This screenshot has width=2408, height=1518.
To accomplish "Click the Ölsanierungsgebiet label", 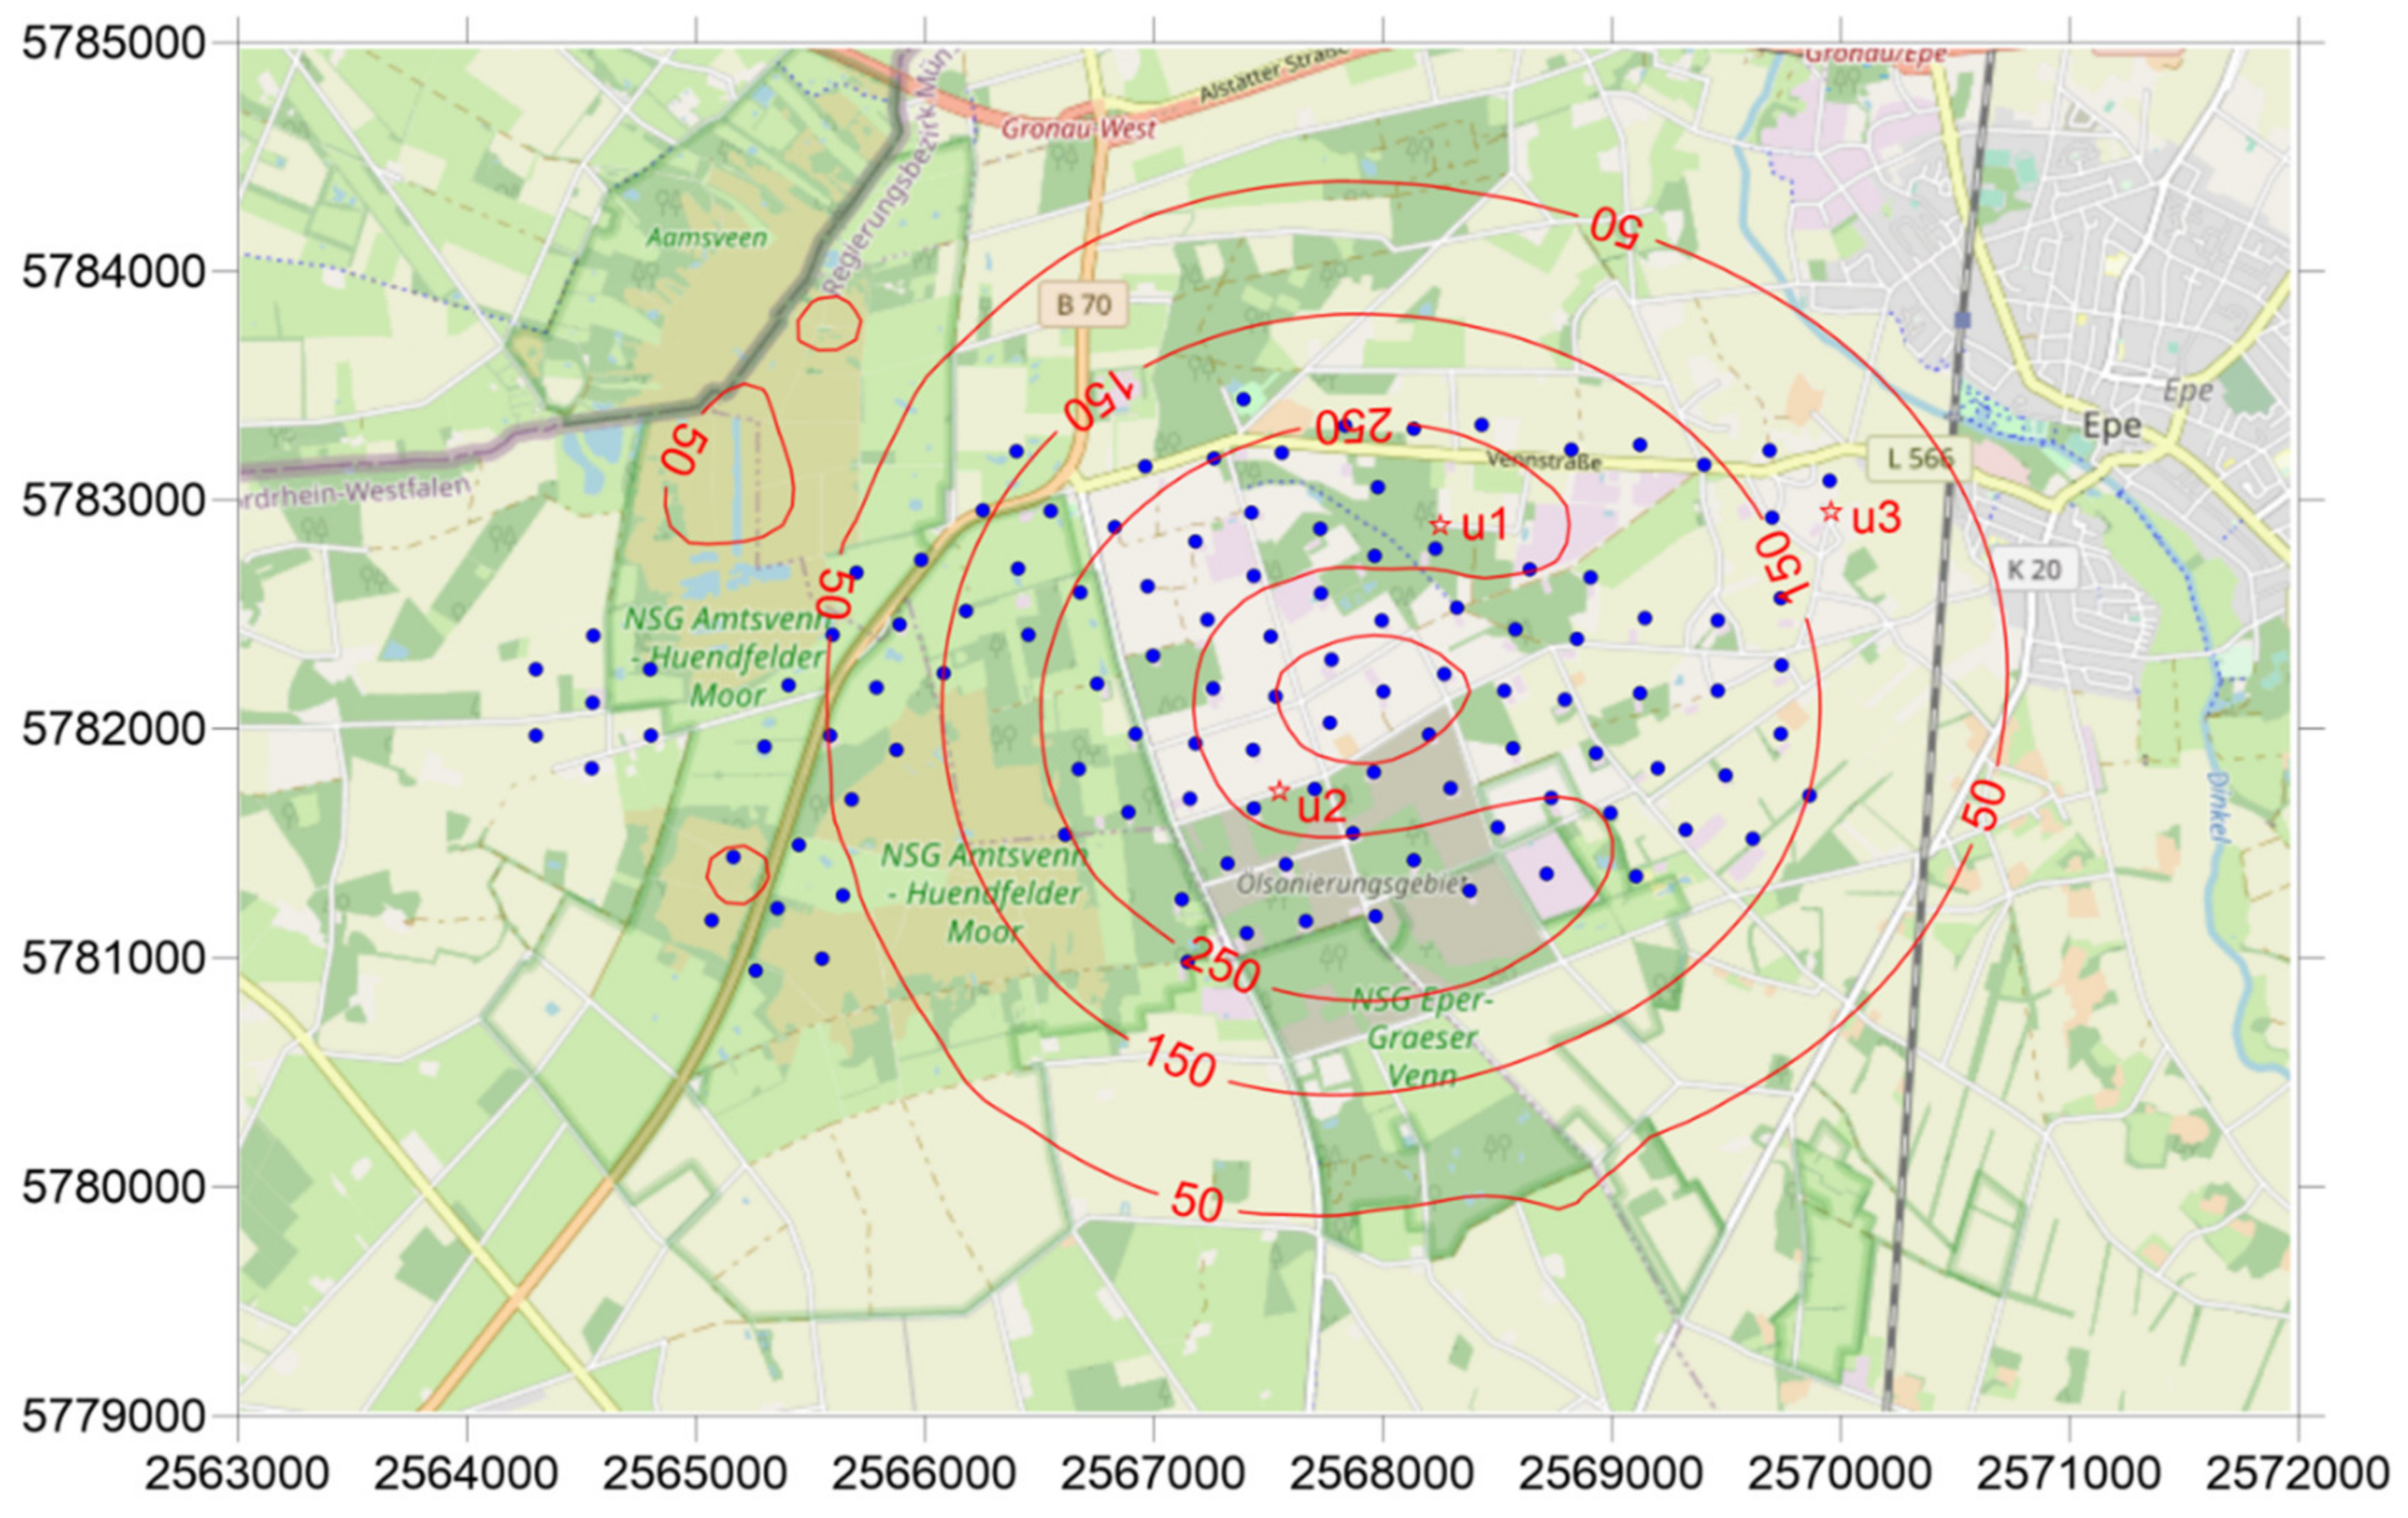I will (1351, 884).
